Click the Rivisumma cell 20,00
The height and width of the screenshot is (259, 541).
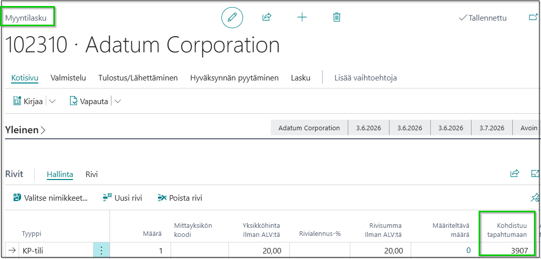tap(380, 250)
